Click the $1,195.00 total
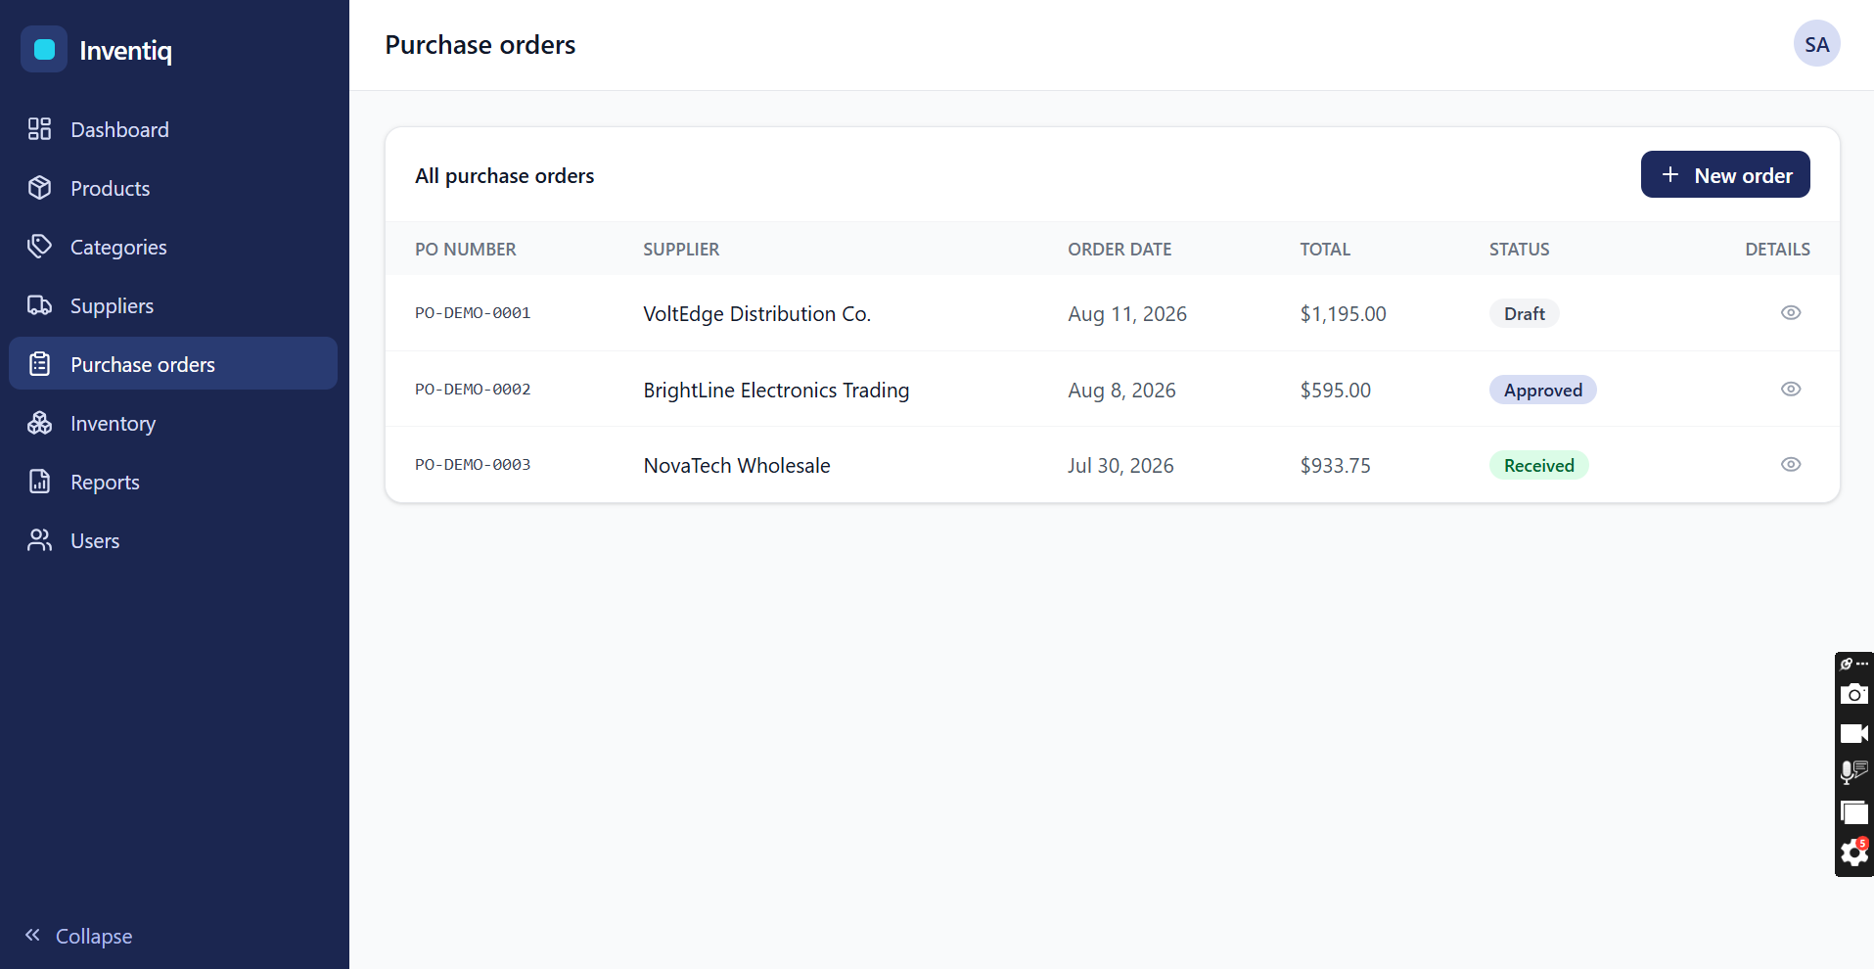The image size is (1874, 969). point(1343,313)
